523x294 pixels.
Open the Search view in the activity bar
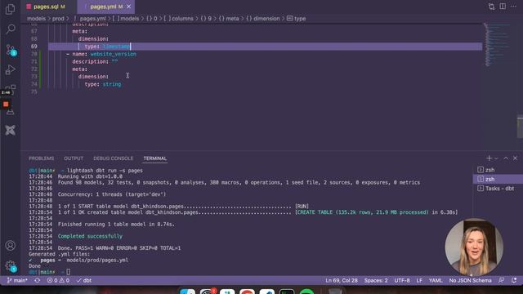click(11, 29)
